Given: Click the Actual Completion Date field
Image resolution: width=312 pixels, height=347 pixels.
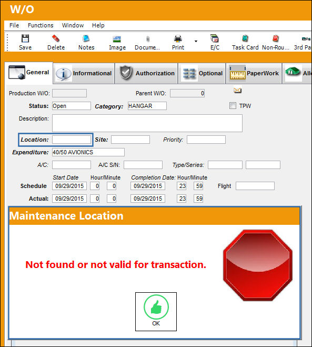Looking at the screenshot, I should click(x=148, y=199).
